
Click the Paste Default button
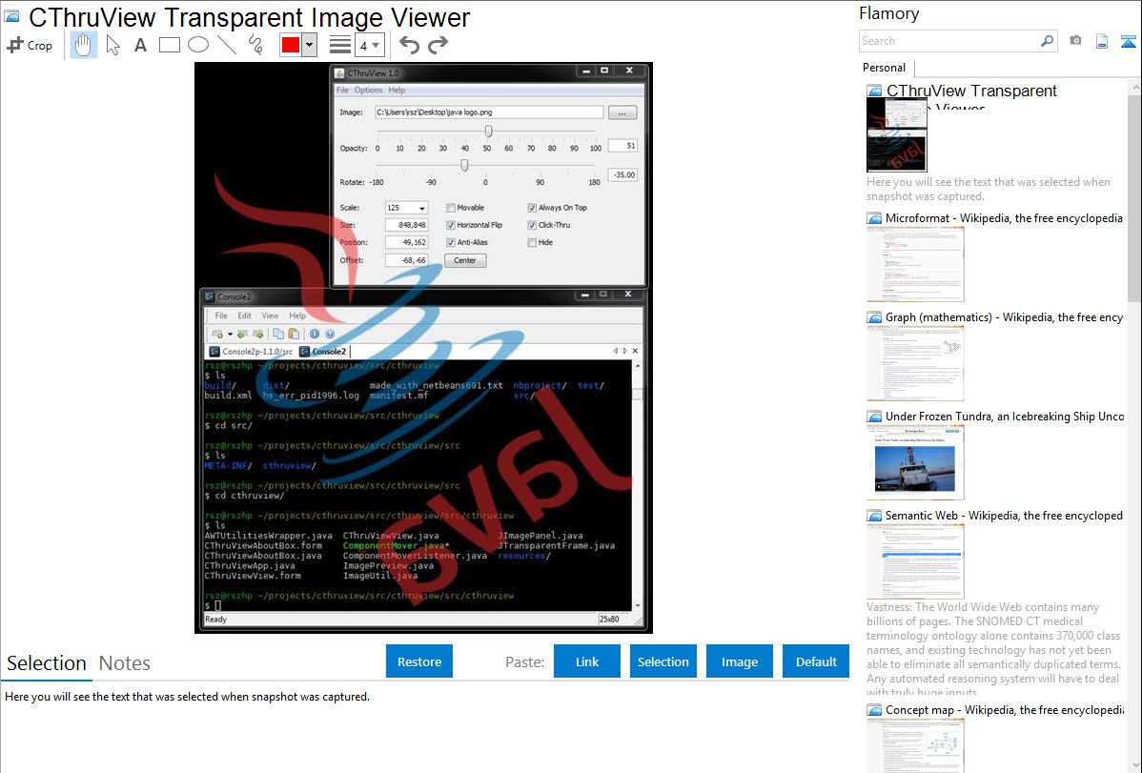click(x=816, y=661)
